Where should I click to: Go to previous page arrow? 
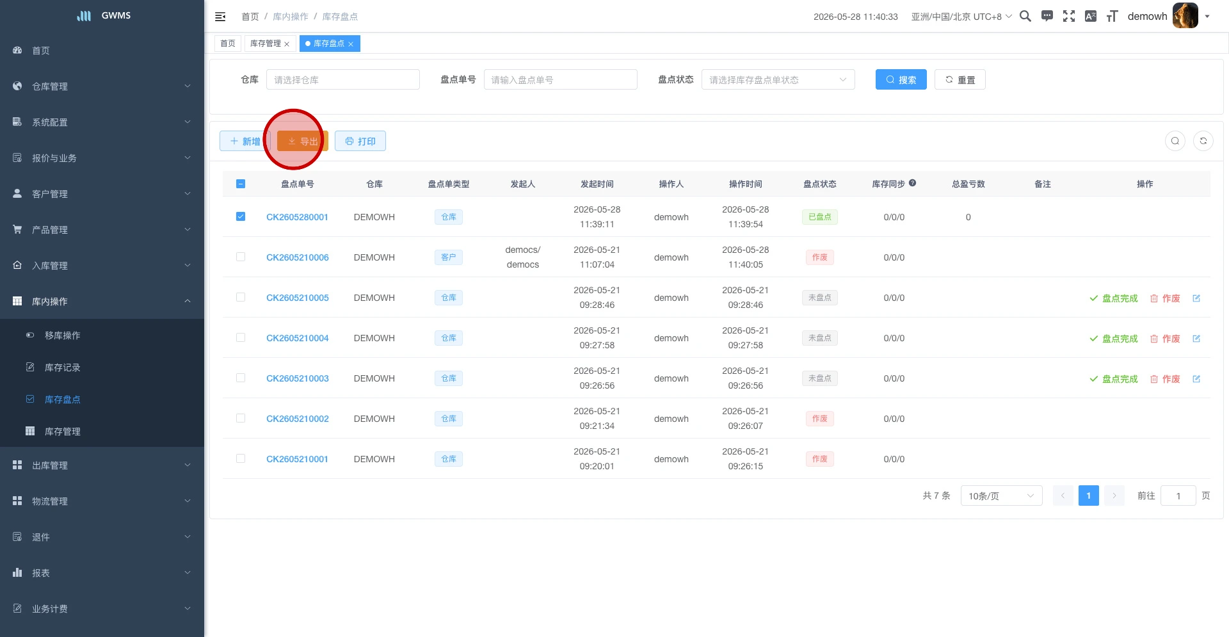pyautogui.click(x=1063, y=496)
